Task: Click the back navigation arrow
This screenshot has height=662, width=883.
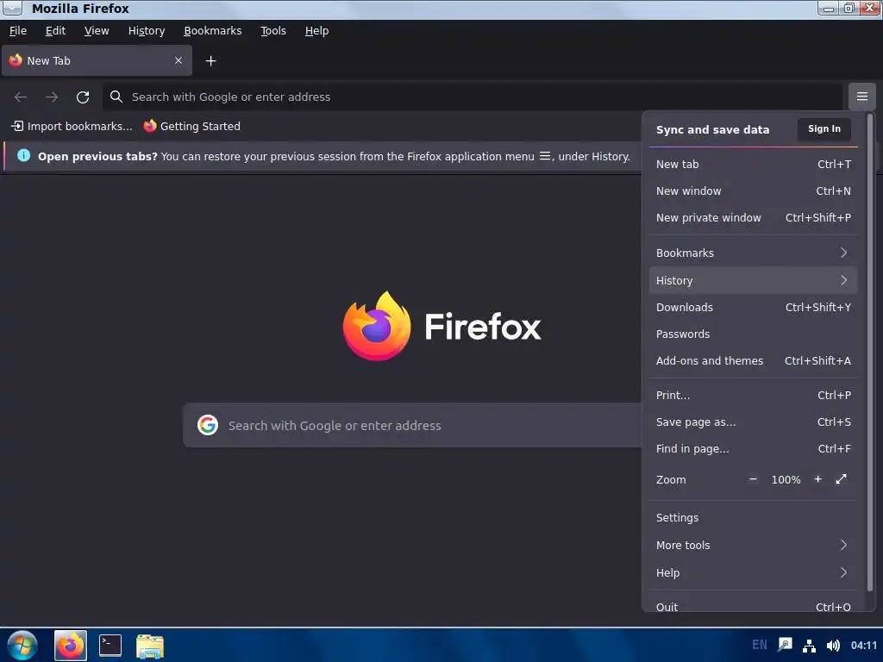Action: (21, 97)
